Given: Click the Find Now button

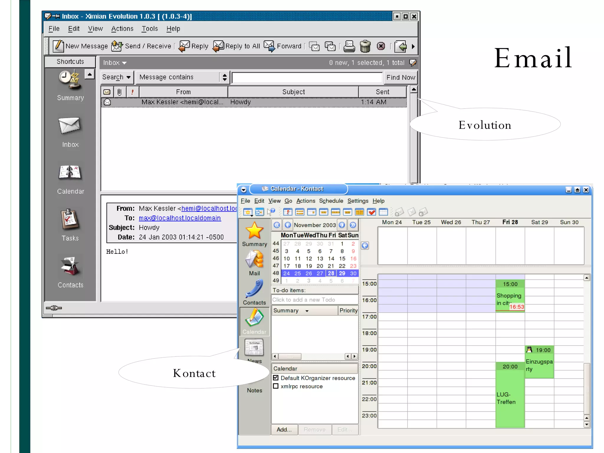Looking at the screenshot, I should (x=401, y=77).
